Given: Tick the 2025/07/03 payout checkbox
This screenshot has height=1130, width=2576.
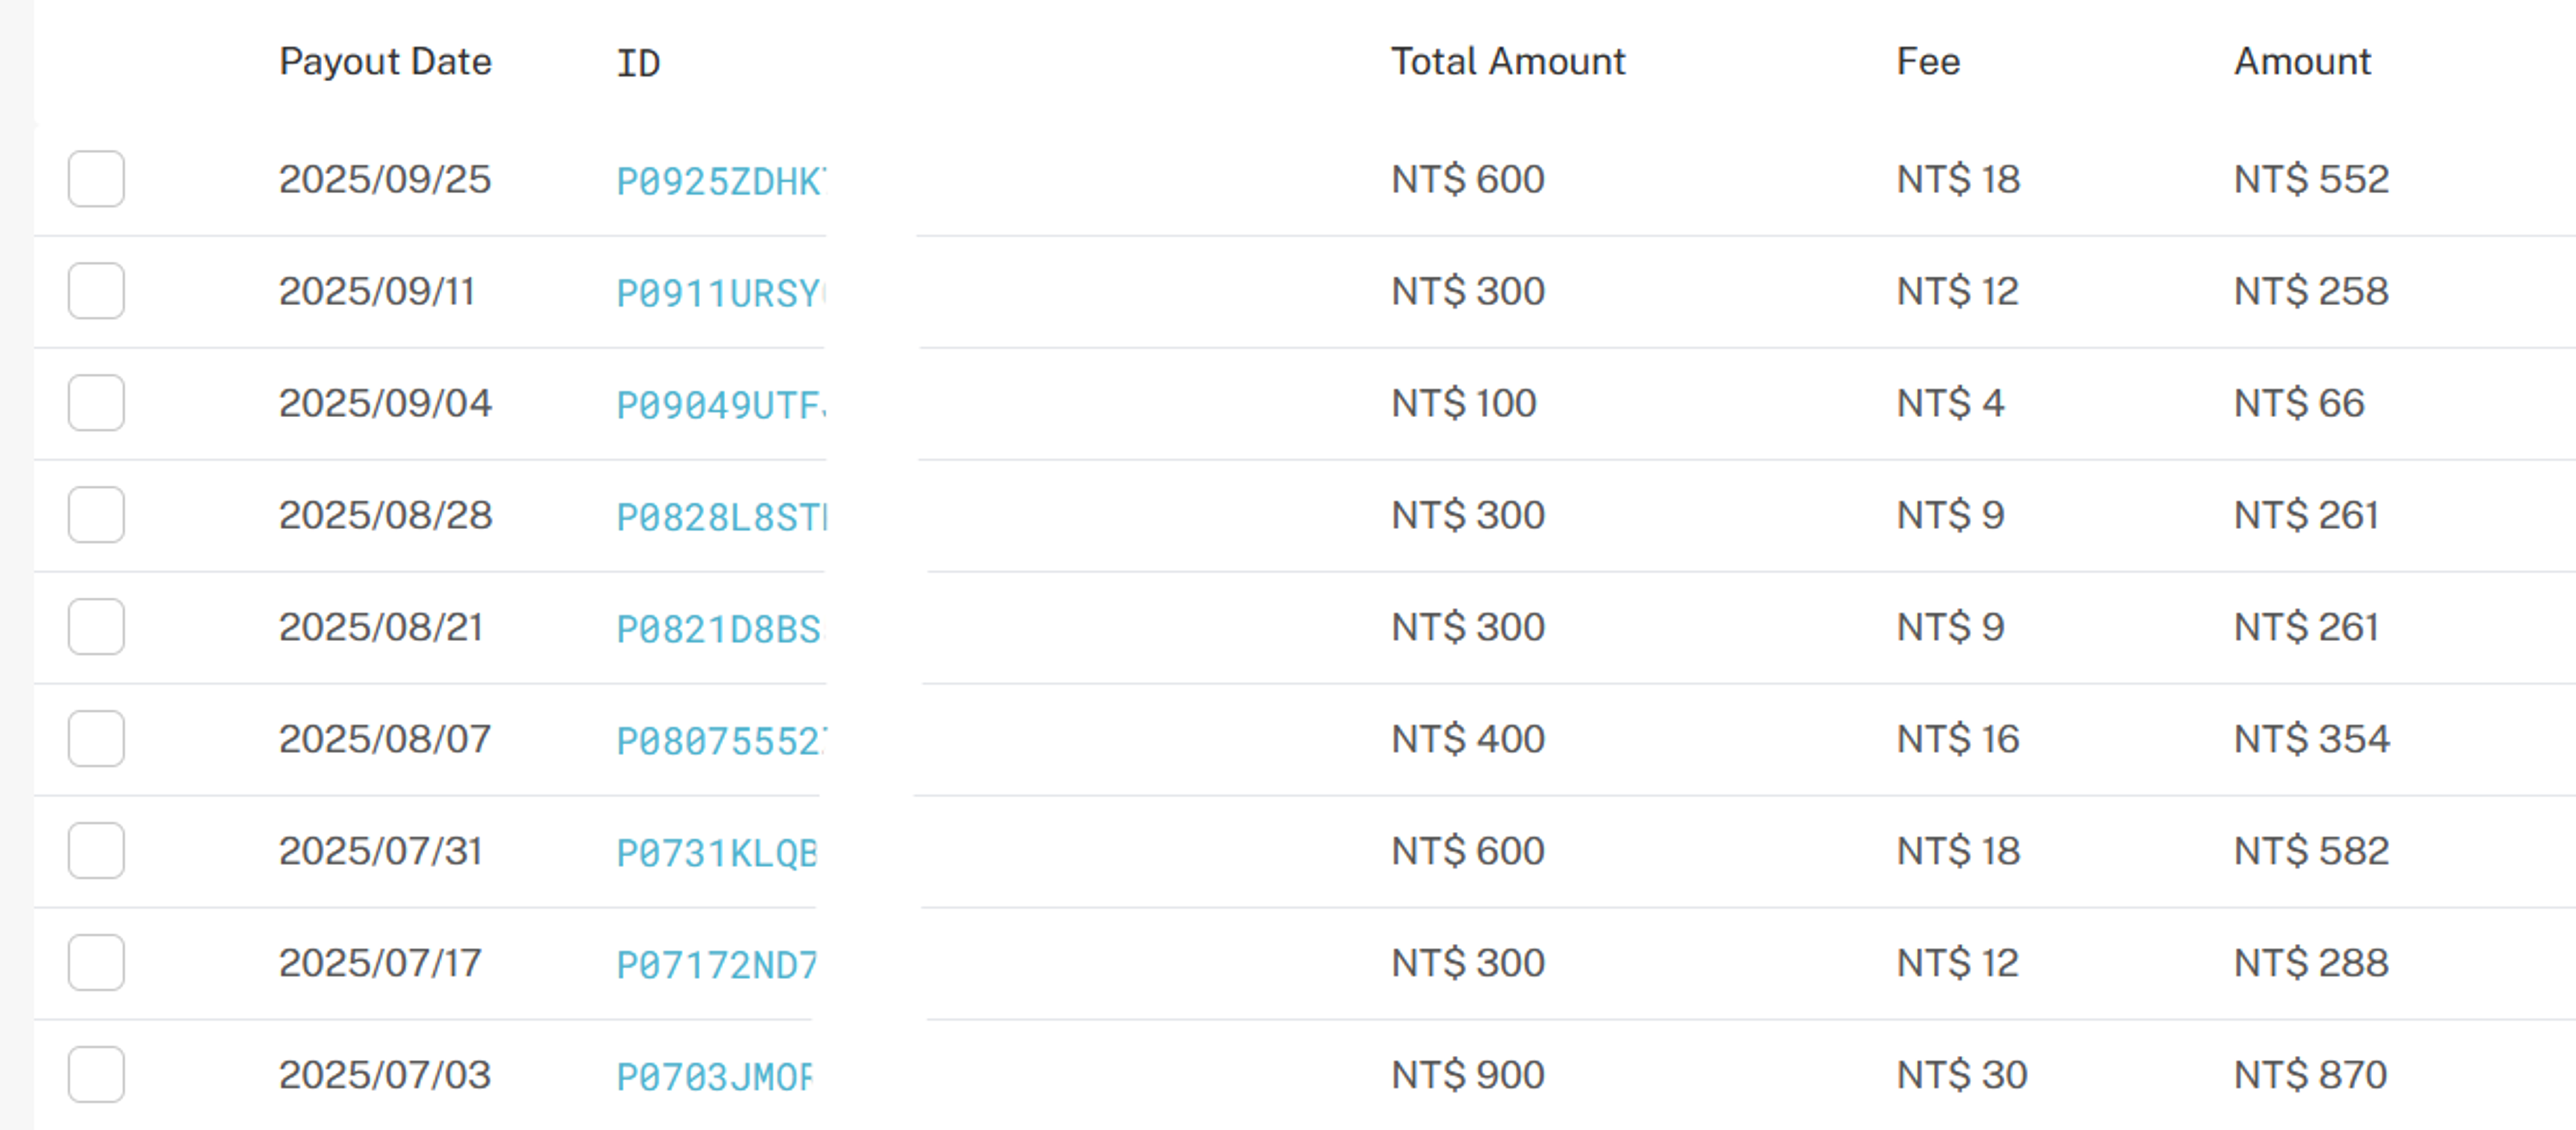Looking at the screenshot, I should tap(96, 1075).
